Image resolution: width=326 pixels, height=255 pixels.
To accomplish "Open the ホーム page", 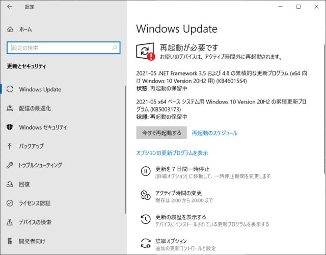I will 25,30.
